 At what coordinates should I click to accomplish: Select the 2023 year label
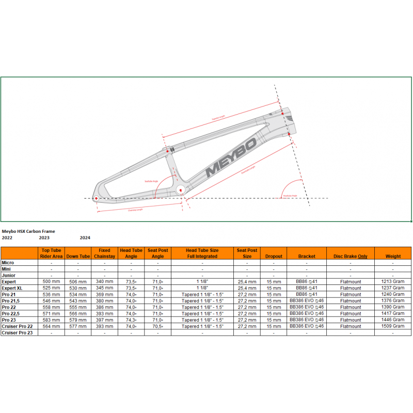point(44,238)
